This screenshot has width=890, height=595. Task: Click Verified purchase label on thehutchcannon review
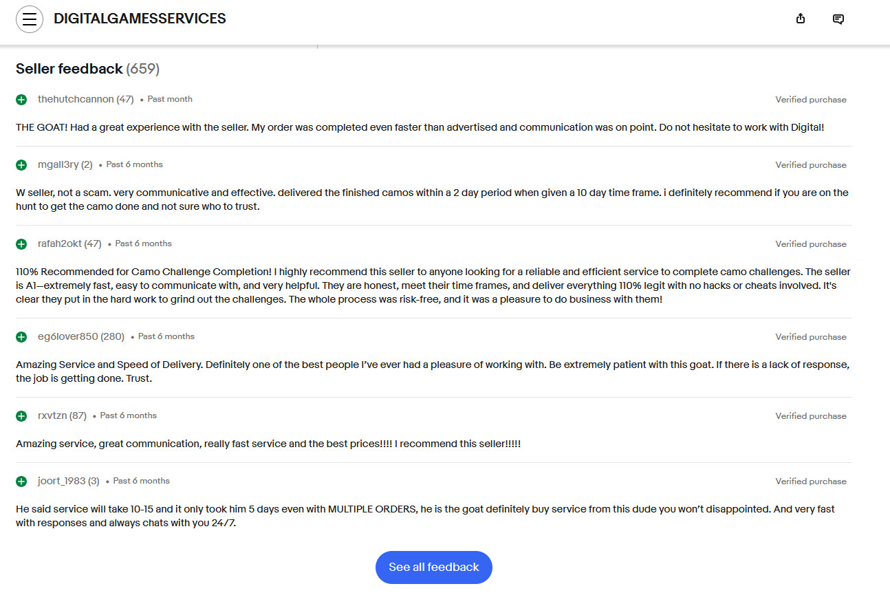(811, 100)
